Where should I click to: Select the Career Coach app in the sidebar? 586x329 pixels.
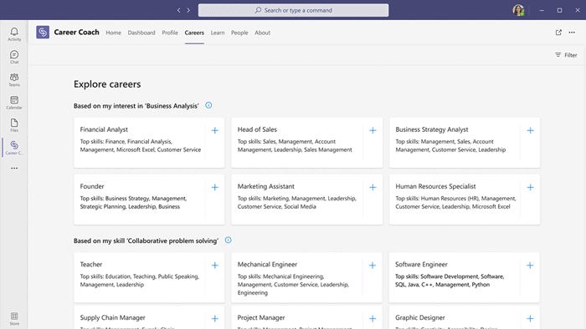click(x=14, y=148)
